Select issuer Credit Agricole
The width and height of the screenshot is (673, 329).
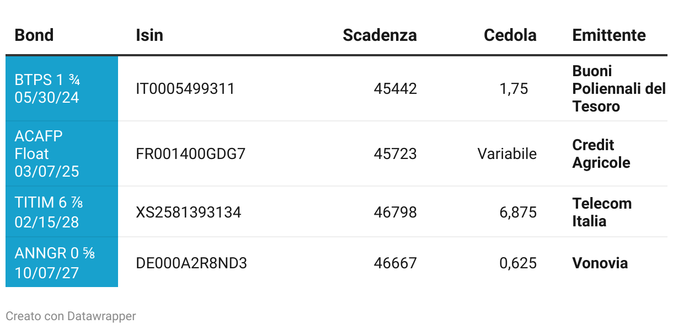601,153
